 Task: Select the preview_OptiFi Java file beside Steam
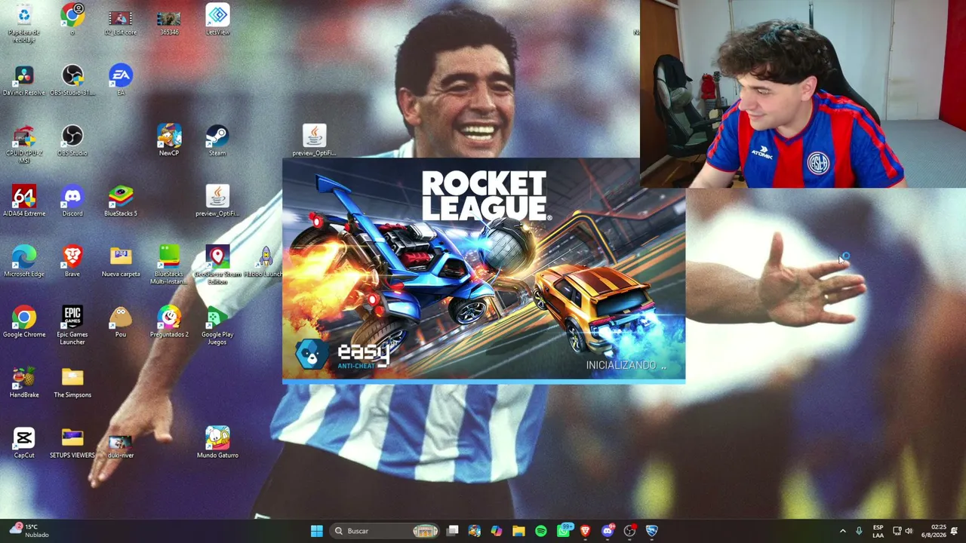point(314,141)
